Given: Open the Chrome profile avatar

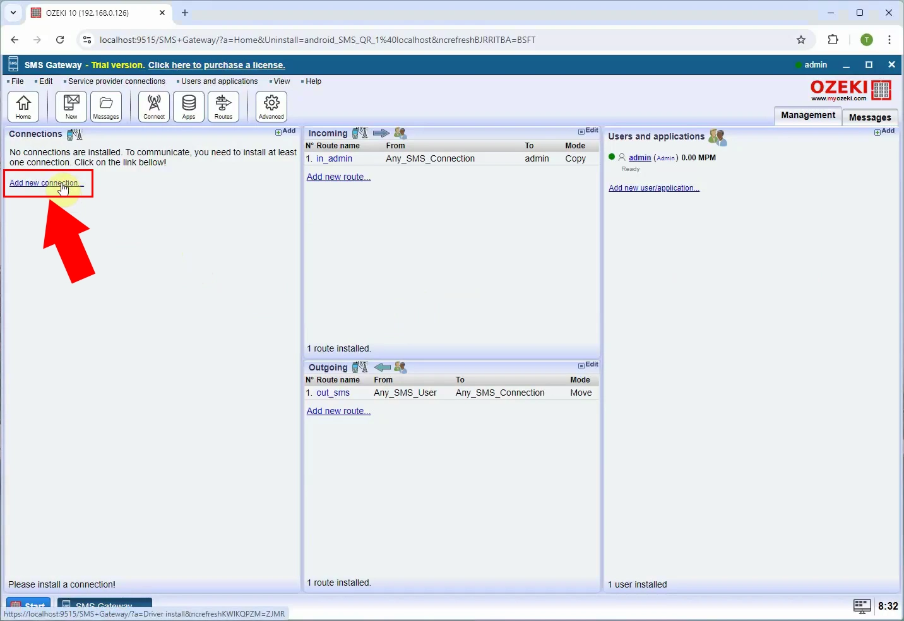Looking at the screenshot, I should (867, 40).
